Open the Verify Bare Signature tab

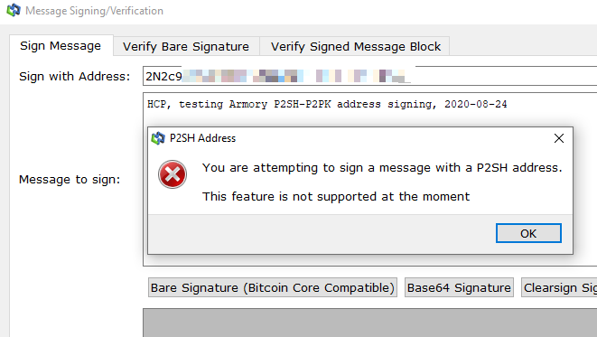[186, 46]
